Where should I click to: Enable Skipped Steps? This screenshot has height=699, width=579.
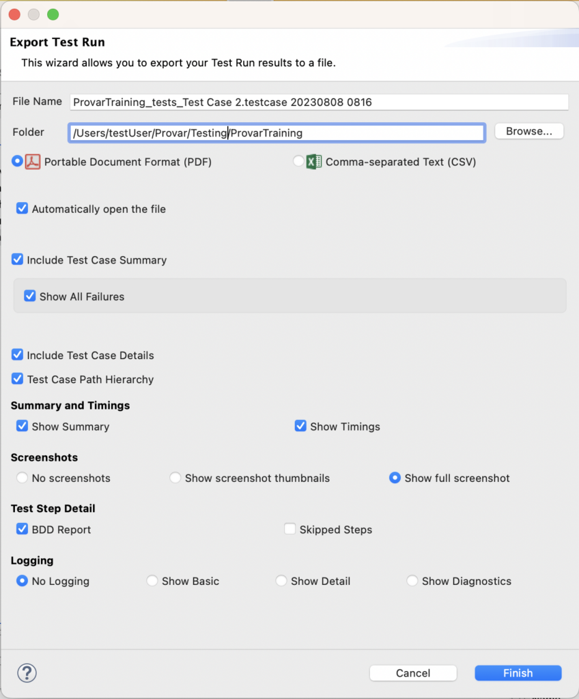point(290,529)
